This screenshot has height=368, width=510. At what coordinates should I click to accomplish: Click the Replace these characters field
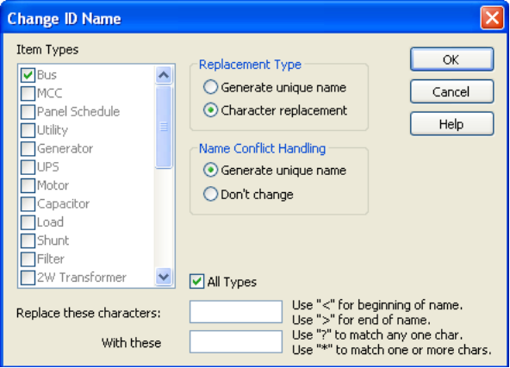[236, 312]
